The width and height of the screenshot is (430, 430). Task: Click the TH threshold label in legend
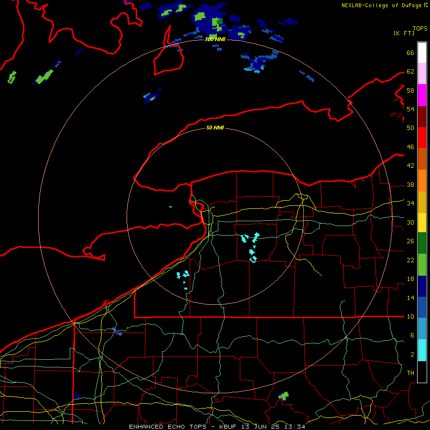(x=410, y=373)
